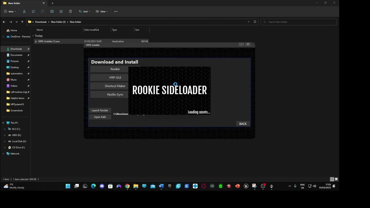The height and width of the screenshot is (208, 370).
Task: Select VRPE-Installer (1).exe file
Action: pyautogui.click(x=91, y=41)
